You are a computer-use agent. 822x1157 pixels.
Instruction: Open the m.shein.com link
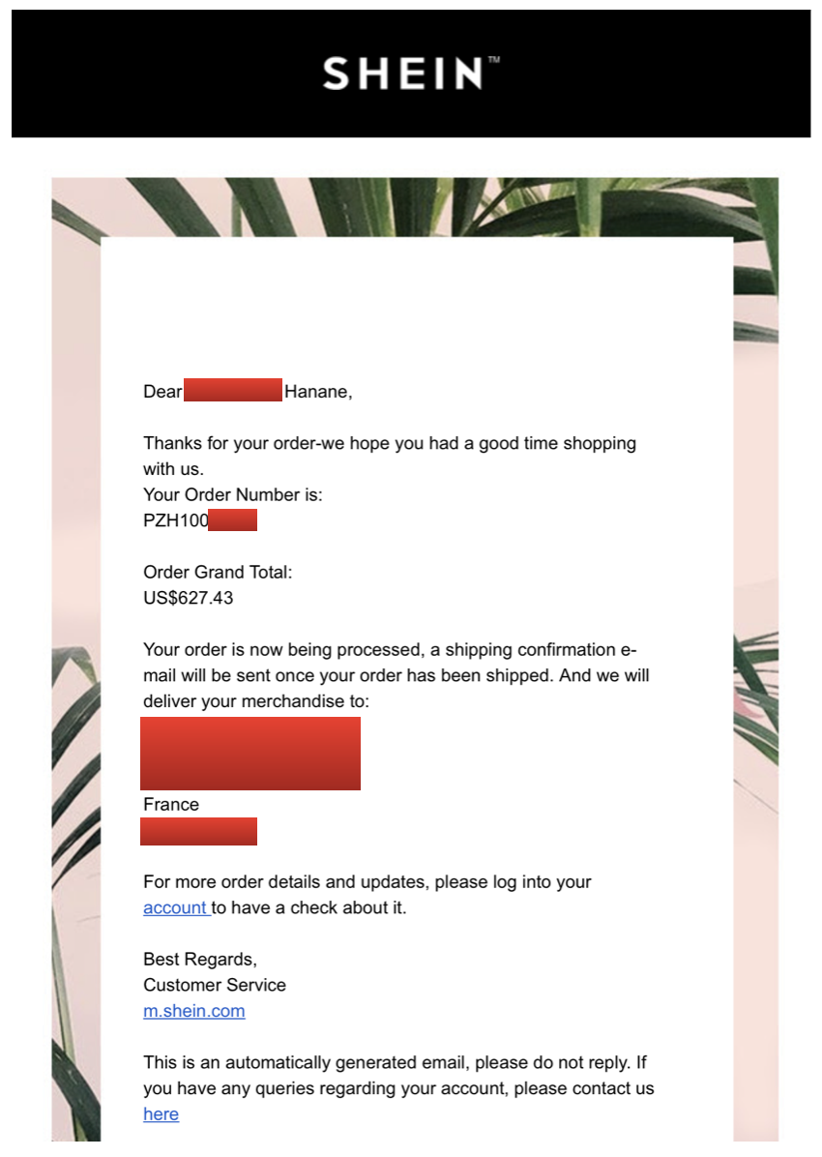(x=194, y=1011)
